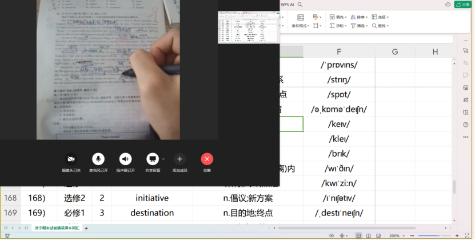Click the add new sheet plus button
The image size is (475, 240).
coord(86,228)
